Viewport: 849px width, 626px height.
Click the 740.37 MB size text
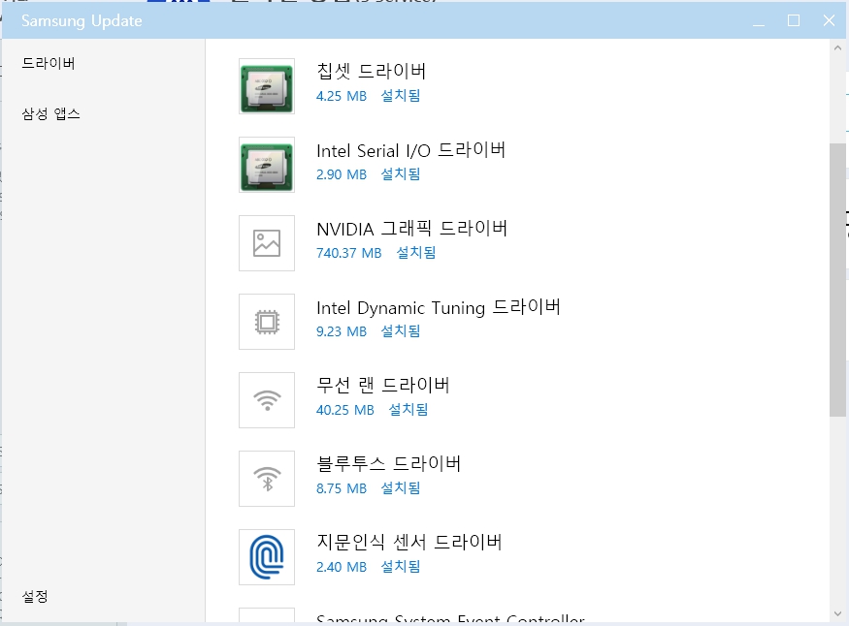pyautogui.click(x=348, y=253)
